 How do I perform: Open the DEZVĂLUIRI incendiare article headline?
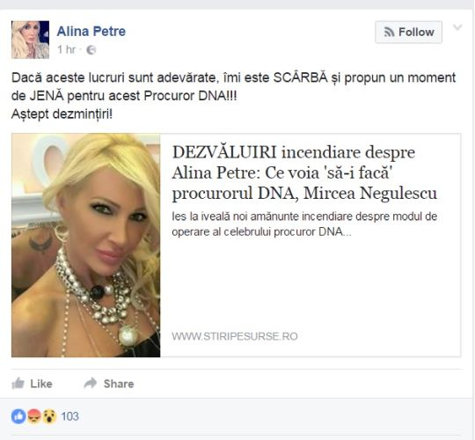point(304,172)
